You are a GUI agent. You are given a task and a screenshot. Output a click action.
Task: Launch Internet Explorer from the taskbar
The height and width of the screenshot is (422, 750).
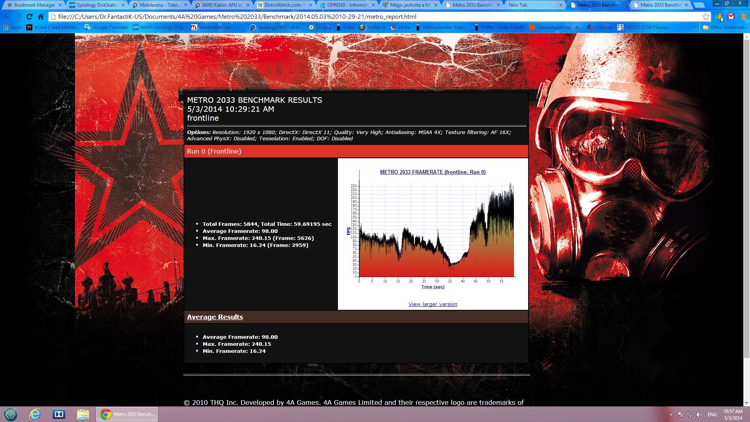pos(35,414)
